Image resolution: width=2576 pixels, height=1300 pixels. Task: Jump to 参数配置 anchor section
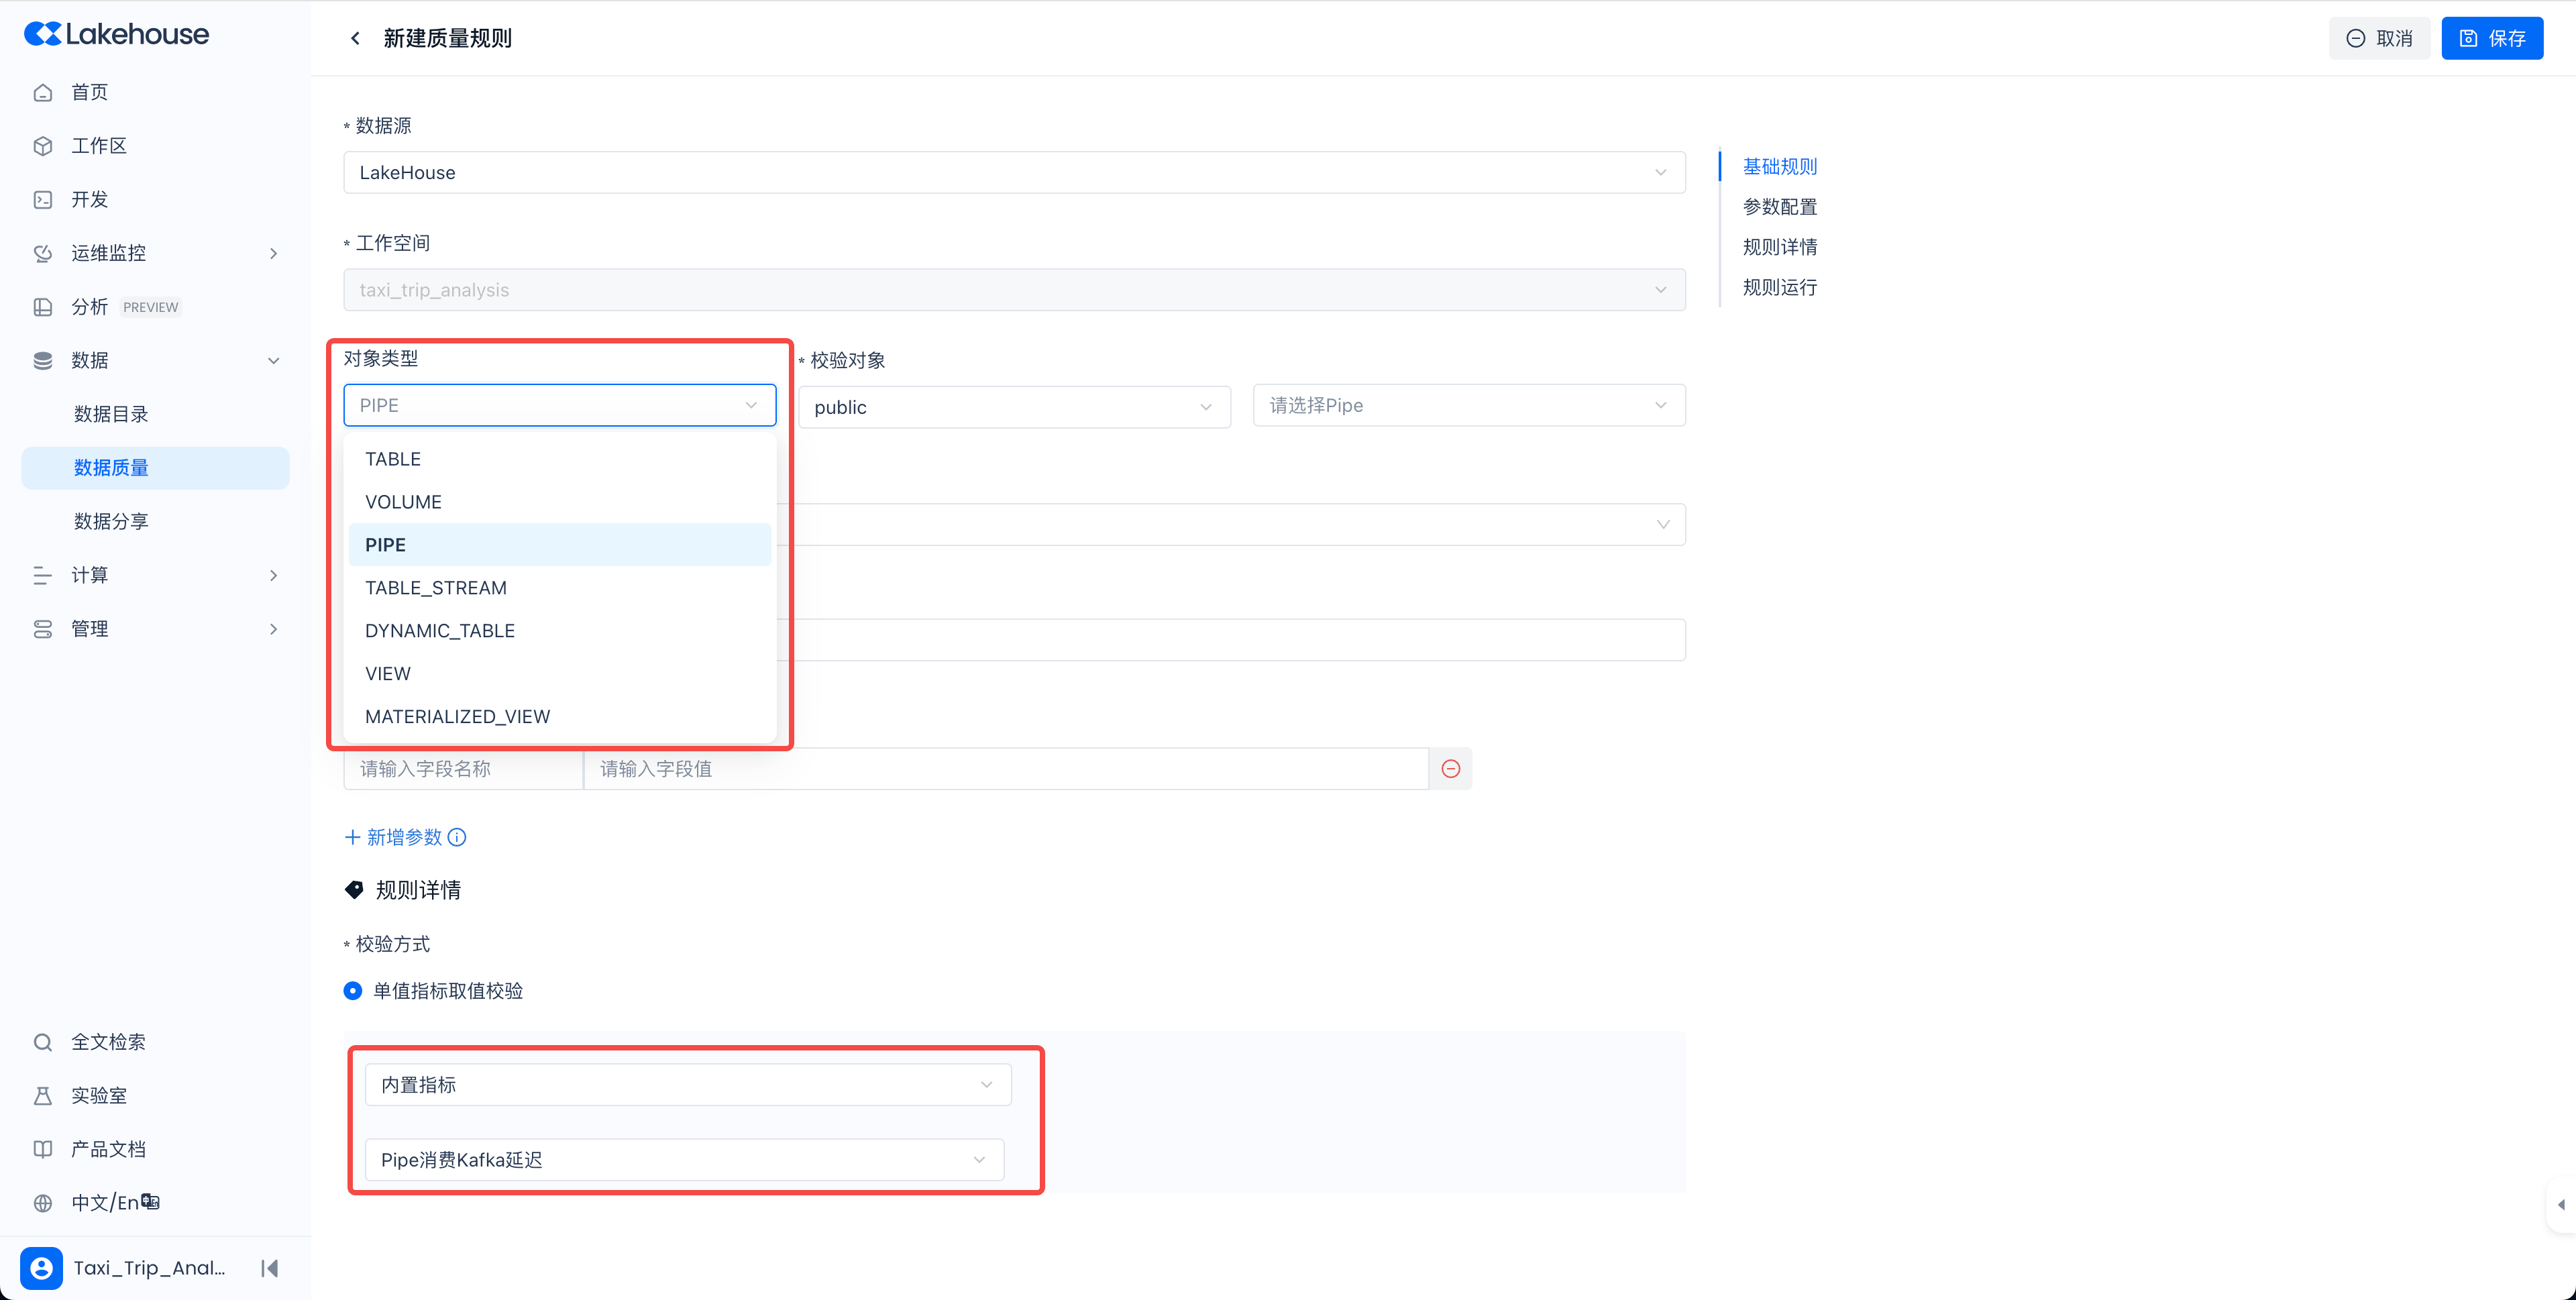[x=1779, y=207]
